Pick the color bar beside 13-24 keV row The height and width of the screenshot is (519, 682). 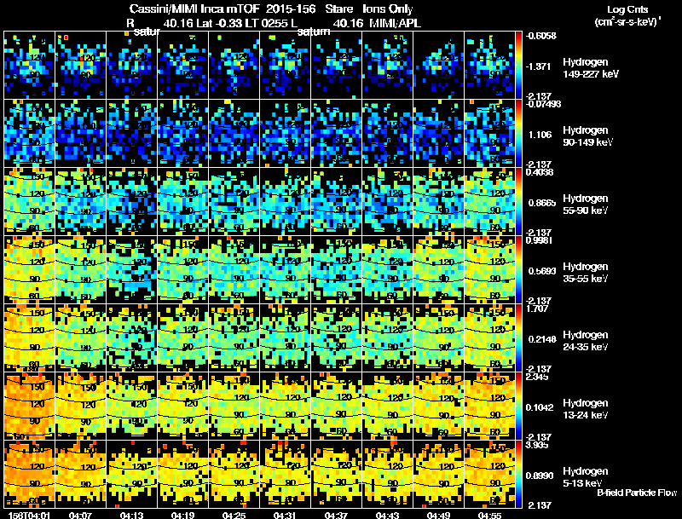pos(518,407)
